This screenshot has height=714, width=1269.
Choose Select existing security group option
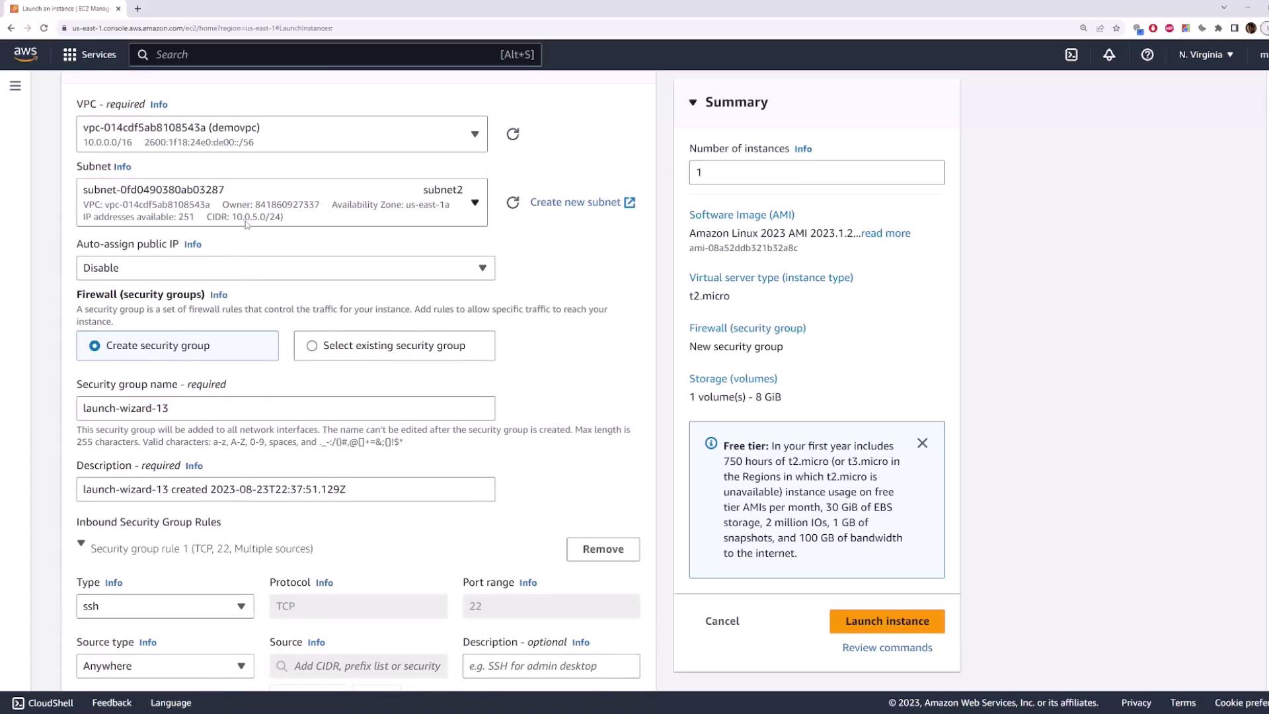click(312, 346)
